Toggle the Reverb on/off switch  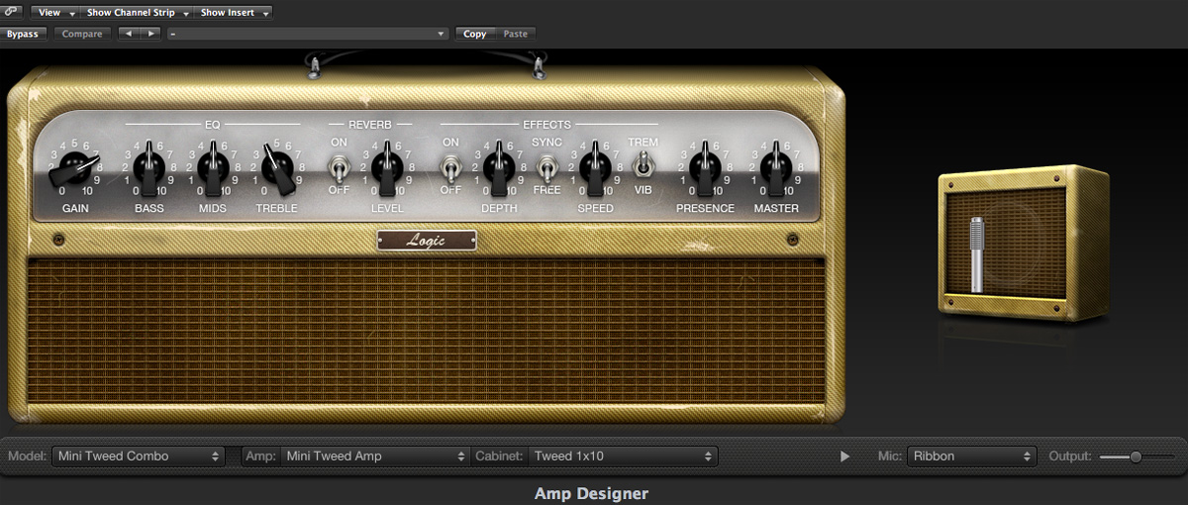pos(340,166)
